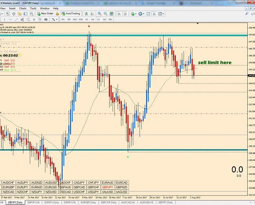Zoom in on the chart
Screen dimensions: 255x205
click(100, 14)
